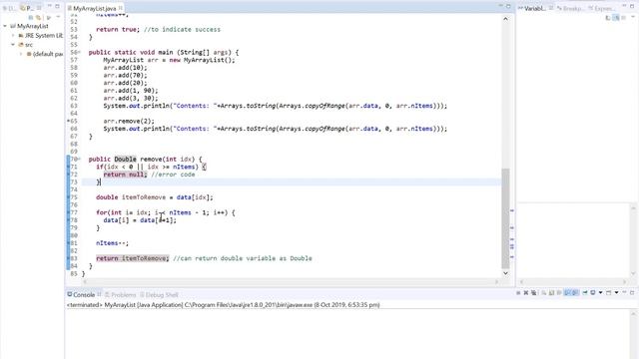The height and width of the screenshot is (359, 639).
Task: Expand the (default package) node
Action: click(21, 54)
